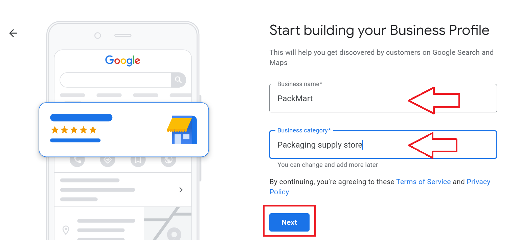This screenshot has height=240, width=520.
Task: Open the Business category combo box
Action: 383,145
